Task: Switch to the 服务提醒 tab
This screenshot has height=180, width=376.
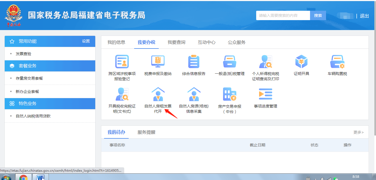Action: click(x=146, y=132)
